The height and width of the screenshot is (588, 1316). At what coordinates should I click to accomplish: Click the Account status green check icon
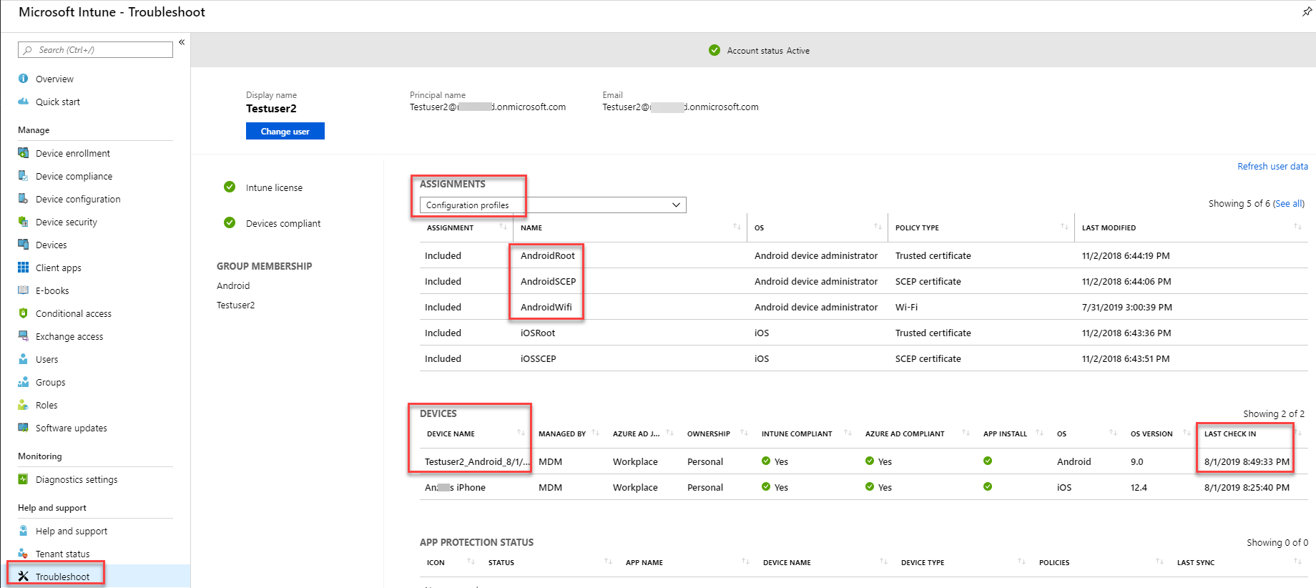click(x=715, y=50)
